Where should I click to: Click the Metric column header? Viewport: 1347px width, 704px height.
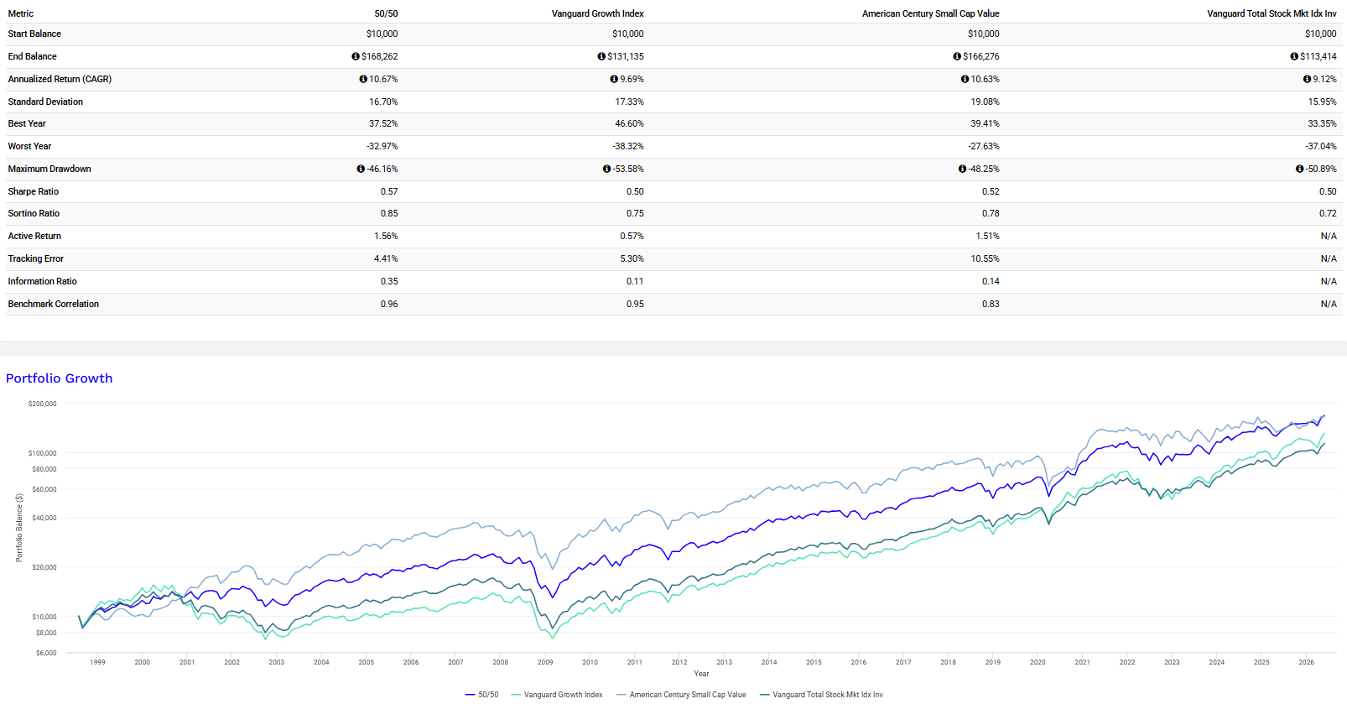[21, 13]
